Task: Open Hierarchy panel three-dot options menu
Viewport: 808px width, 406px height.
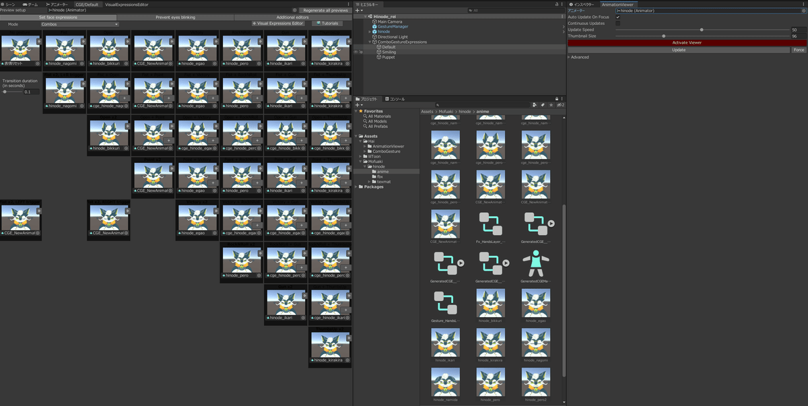Action: click(562, 4)
